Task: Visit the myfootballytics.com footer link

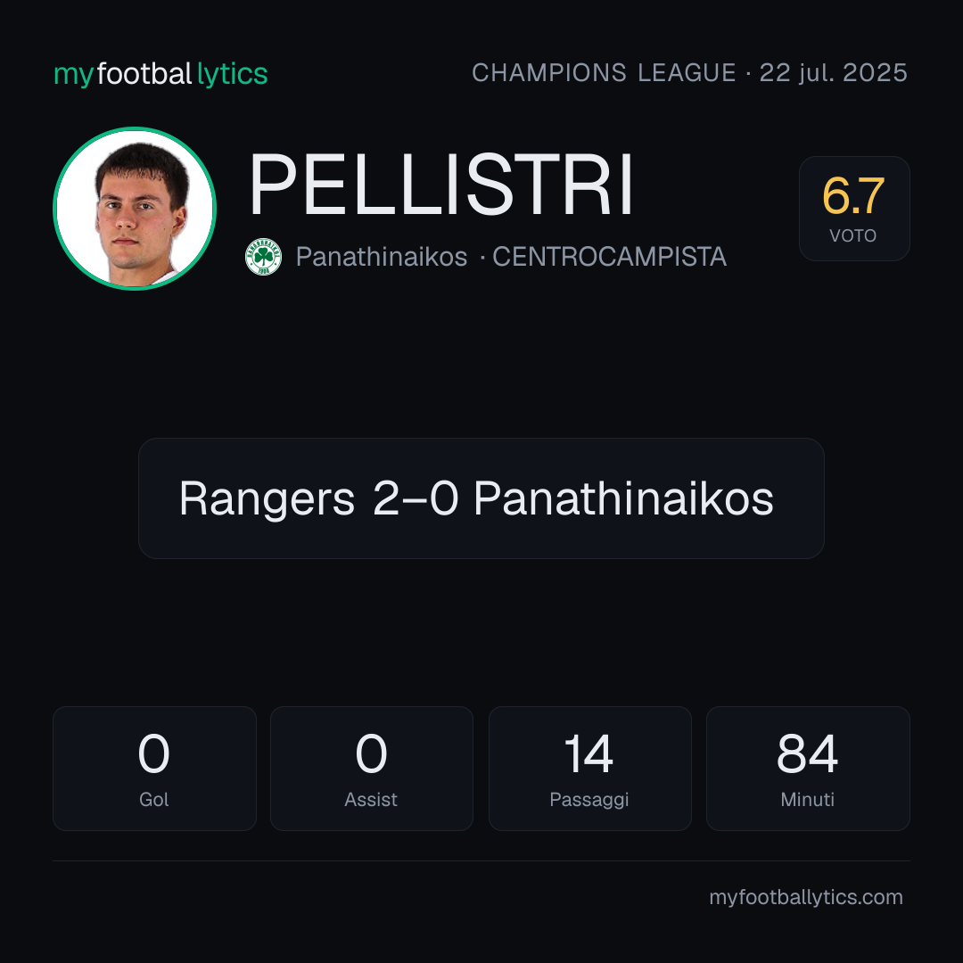Action: click(x=806, y=897)
